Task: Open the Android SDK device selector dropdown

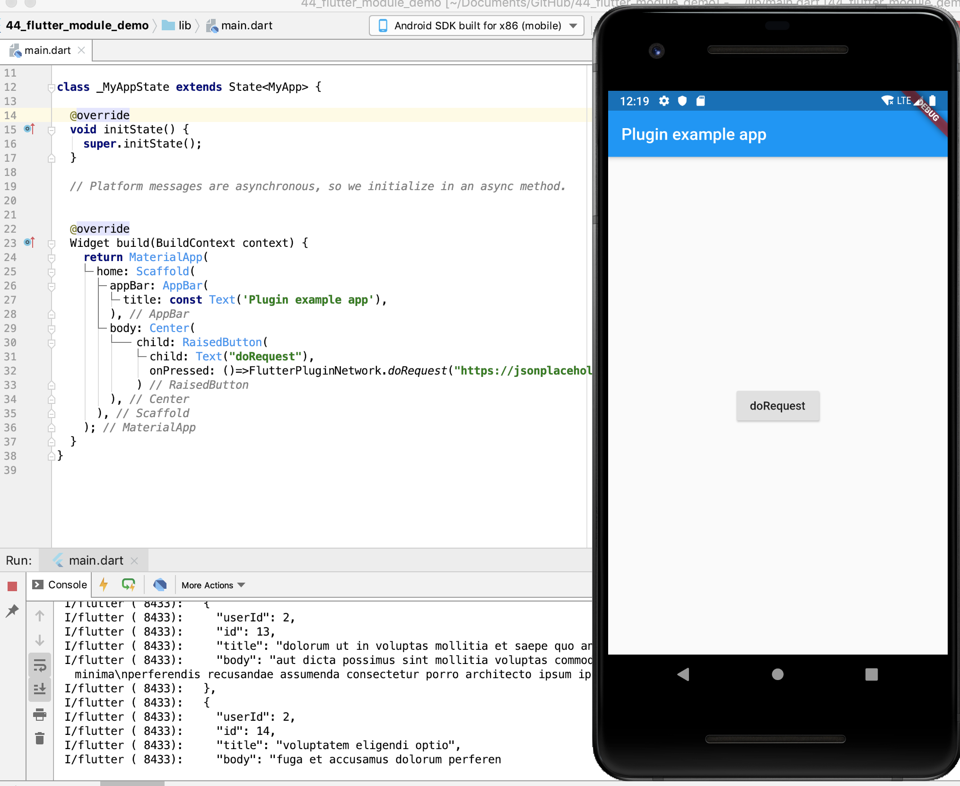Action: pos(477,26)
